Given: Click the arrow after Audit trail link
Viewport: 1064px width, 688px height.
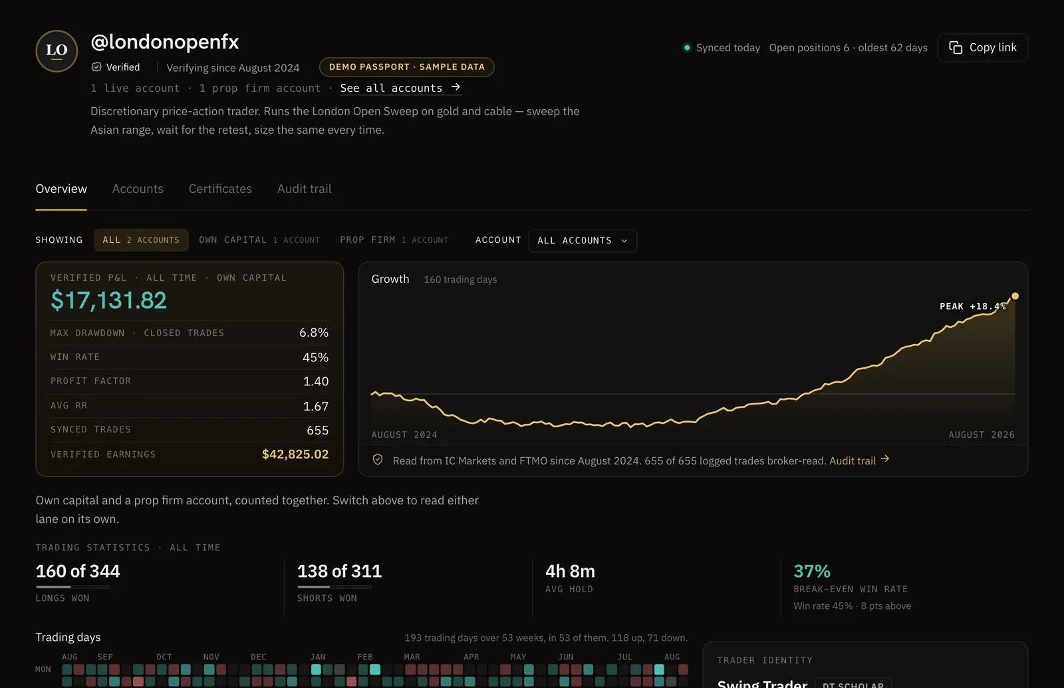Looking at the screenshot, I should [x=885, y=459].
